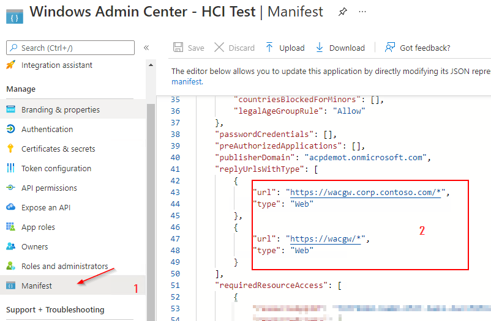Viewport: 491px width, 321px height.
Task: Click the Manifest icon in sidebar
Action: pos(10,286)
